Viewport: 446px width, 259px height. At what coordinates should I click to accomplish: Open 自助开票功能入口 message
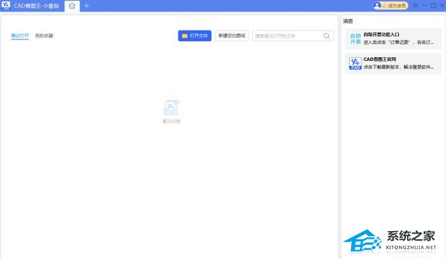point(393,39)
